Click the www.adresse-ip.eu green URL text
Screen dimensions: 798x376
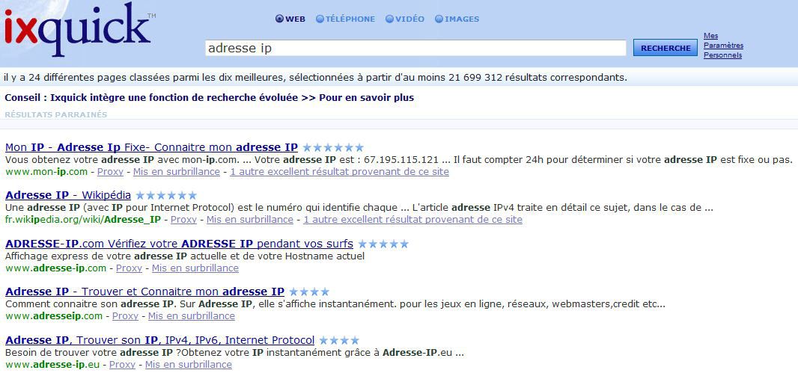coord(52,364)
